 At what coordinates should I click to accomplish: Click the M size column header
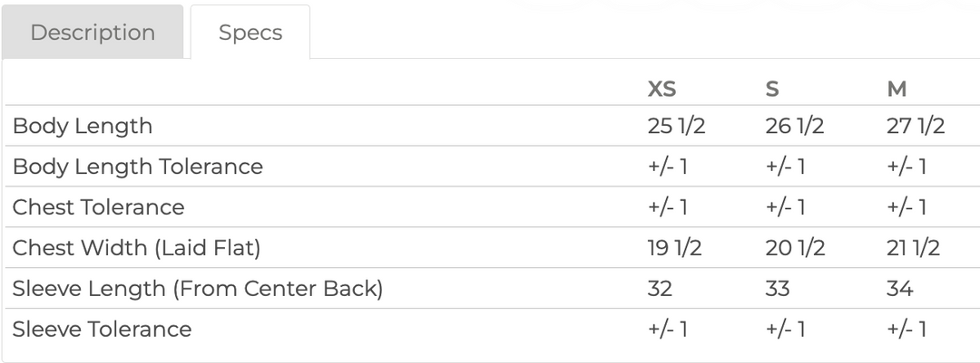(897, 90)
